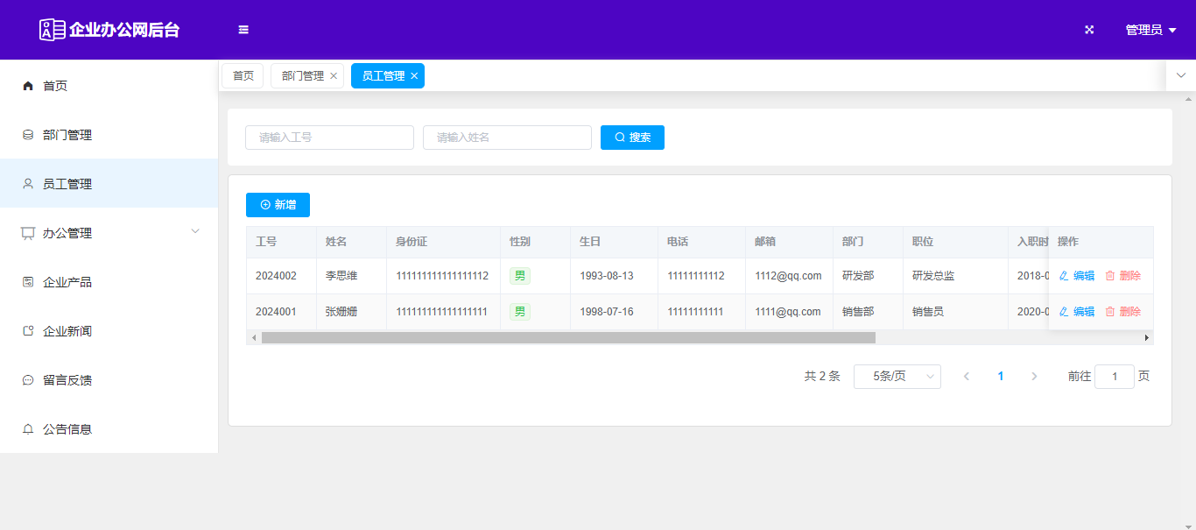Open the 管理员 user dropdown
The width and height of the screenshot is (1196, 530).
(1150, 30)
